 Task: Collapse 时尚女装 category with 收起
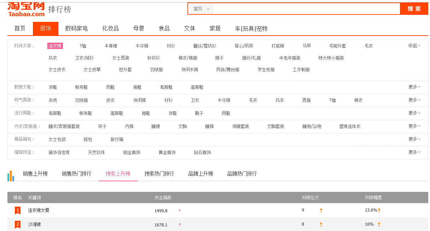tap(414, 45)
